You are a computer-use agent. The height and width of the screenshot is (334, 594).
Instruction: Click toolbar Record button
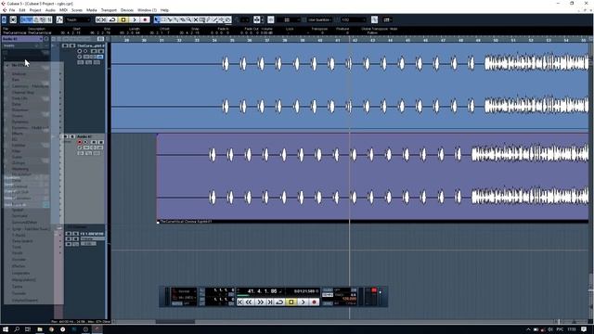145,19
